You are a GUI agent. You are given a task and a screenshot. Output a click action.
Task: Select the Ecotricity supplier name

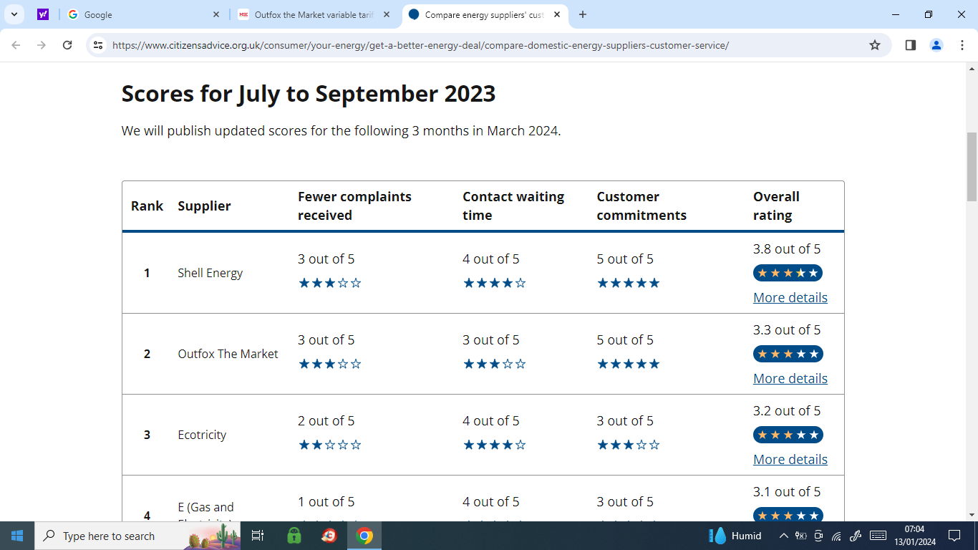(x=202, y=435)
